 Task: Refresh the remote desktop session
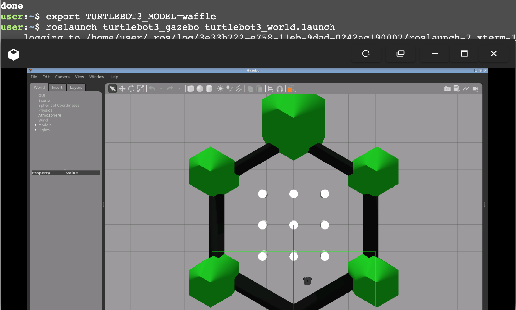coord(366,54)
